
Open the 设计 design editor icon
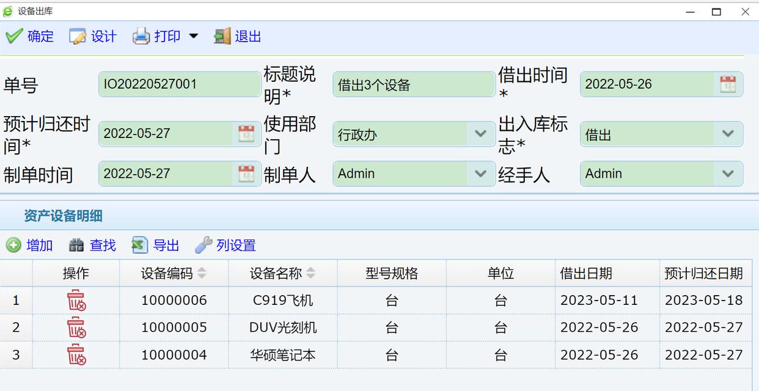(x=78, y=37)
